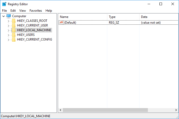179x119 pixels.
Task: Open the View menu
Action: pos(23,11)
